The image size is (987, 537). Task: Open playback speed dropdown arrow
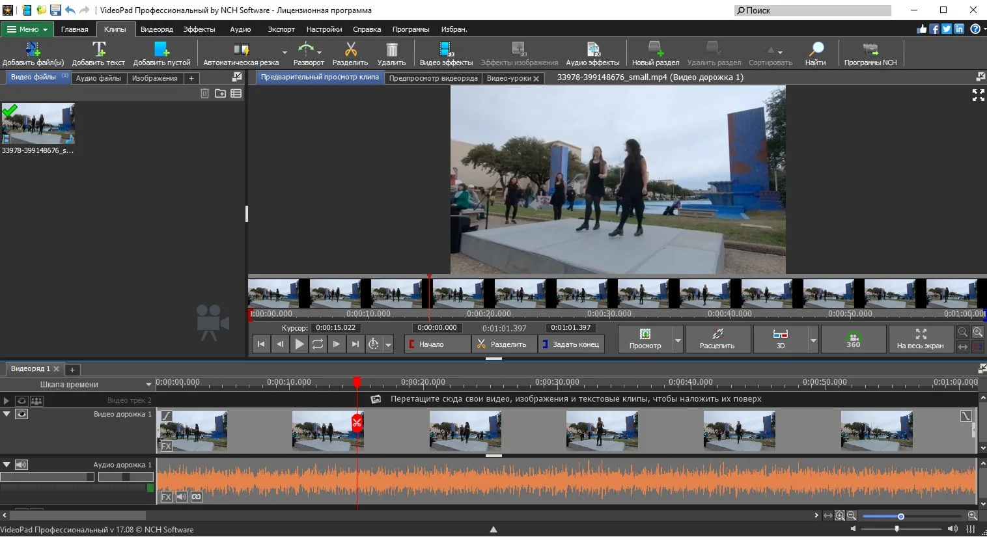389,345
